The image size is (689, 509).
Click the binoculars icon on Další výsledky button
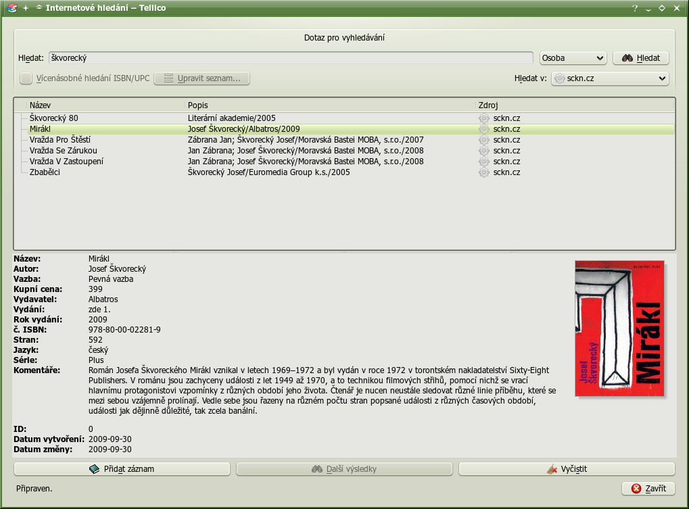[317, 469]
